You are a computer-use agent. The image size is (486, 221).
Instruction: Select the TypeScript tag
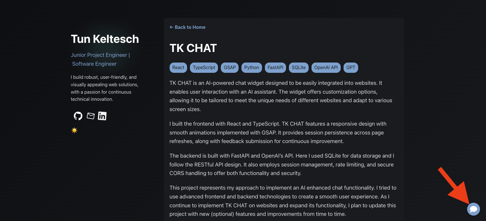(204, 68)
